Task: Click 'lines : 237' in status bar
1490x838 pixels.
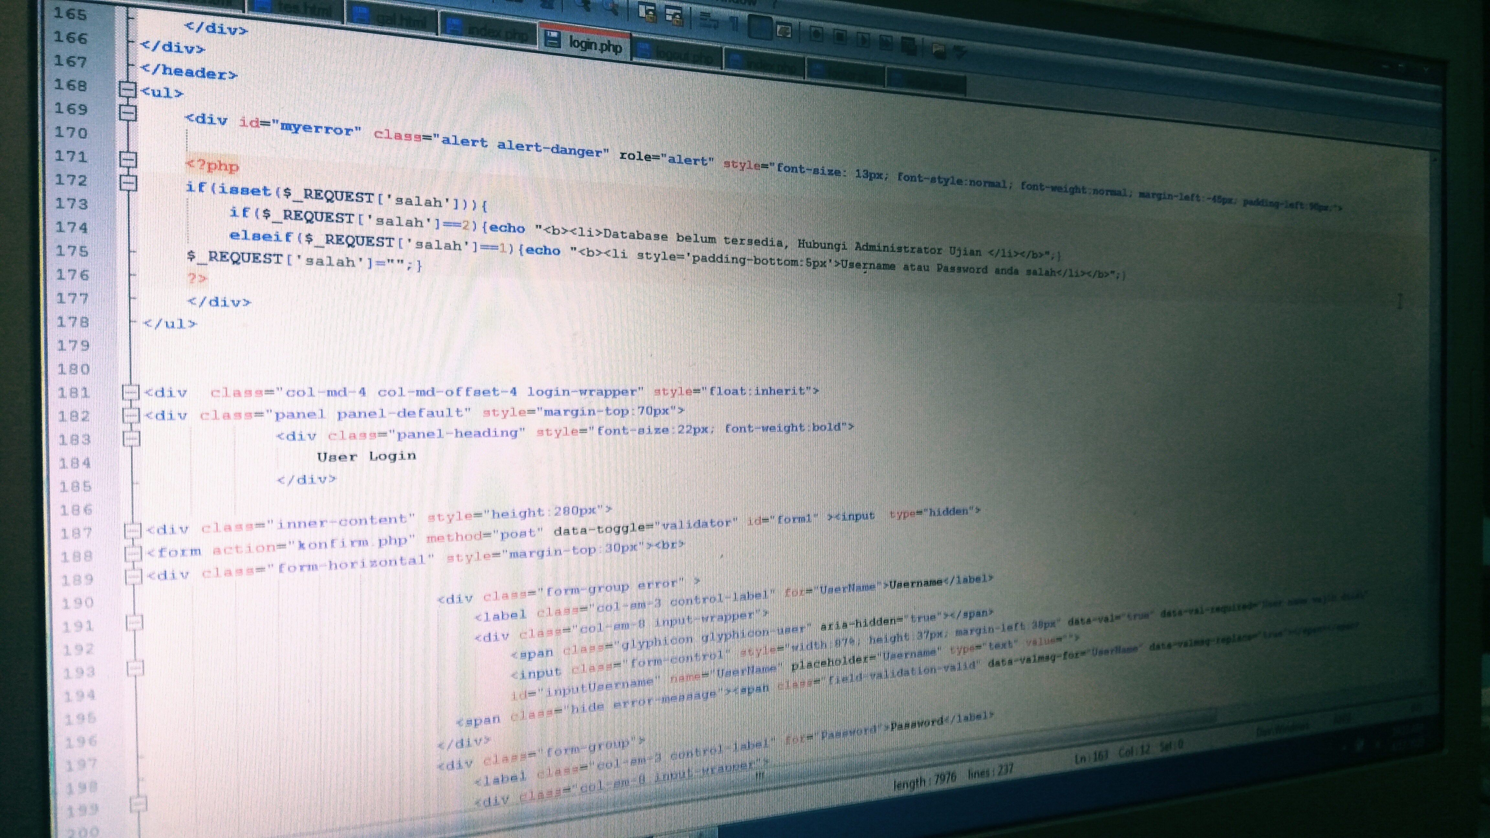Action: click(x=991, y=771)
